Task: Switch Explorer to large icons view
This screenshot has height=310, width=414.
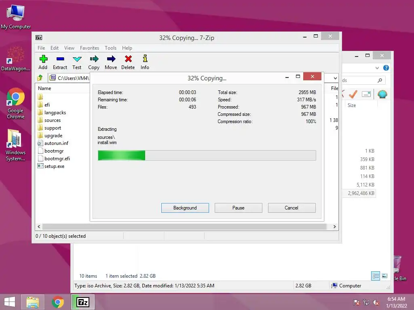Action: pos(384,276)
